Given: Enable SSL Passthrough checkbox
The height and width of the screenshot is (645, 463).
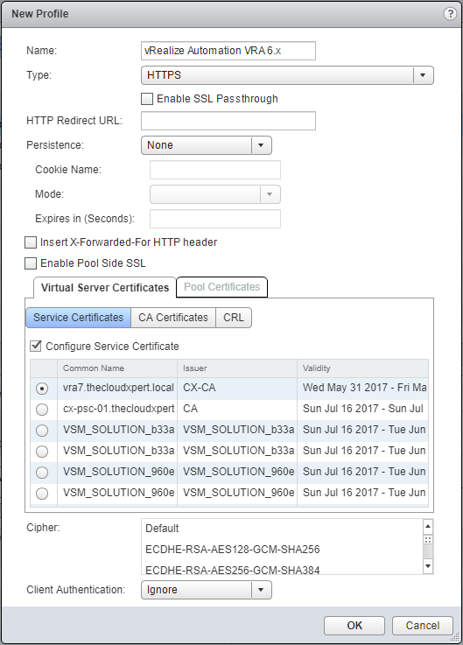Looking at the screenshot, I should (x=147, y=99).
